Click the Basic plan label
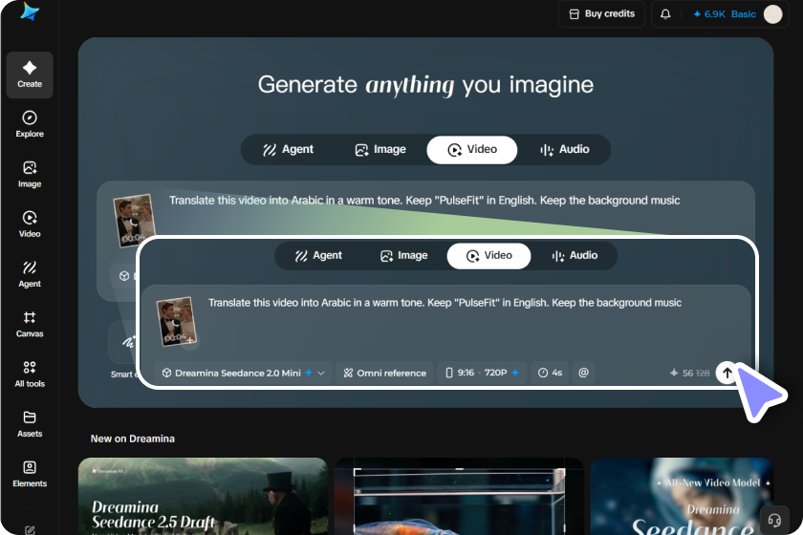803x535 pixels. tap(744, 14)
